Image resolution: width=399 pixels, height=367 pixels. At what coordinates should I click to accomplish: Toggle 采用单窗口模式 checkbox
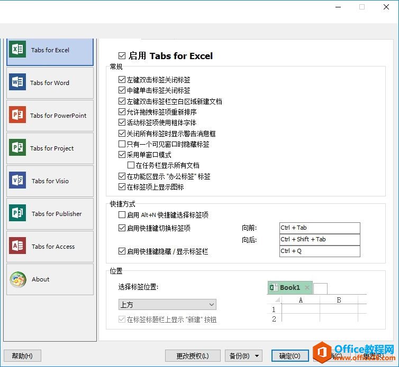pyautogui.click(x=122, y=155)
